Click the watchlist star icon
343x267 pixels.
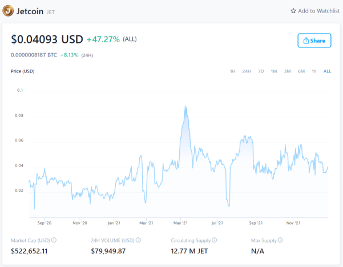pos(293,11)
